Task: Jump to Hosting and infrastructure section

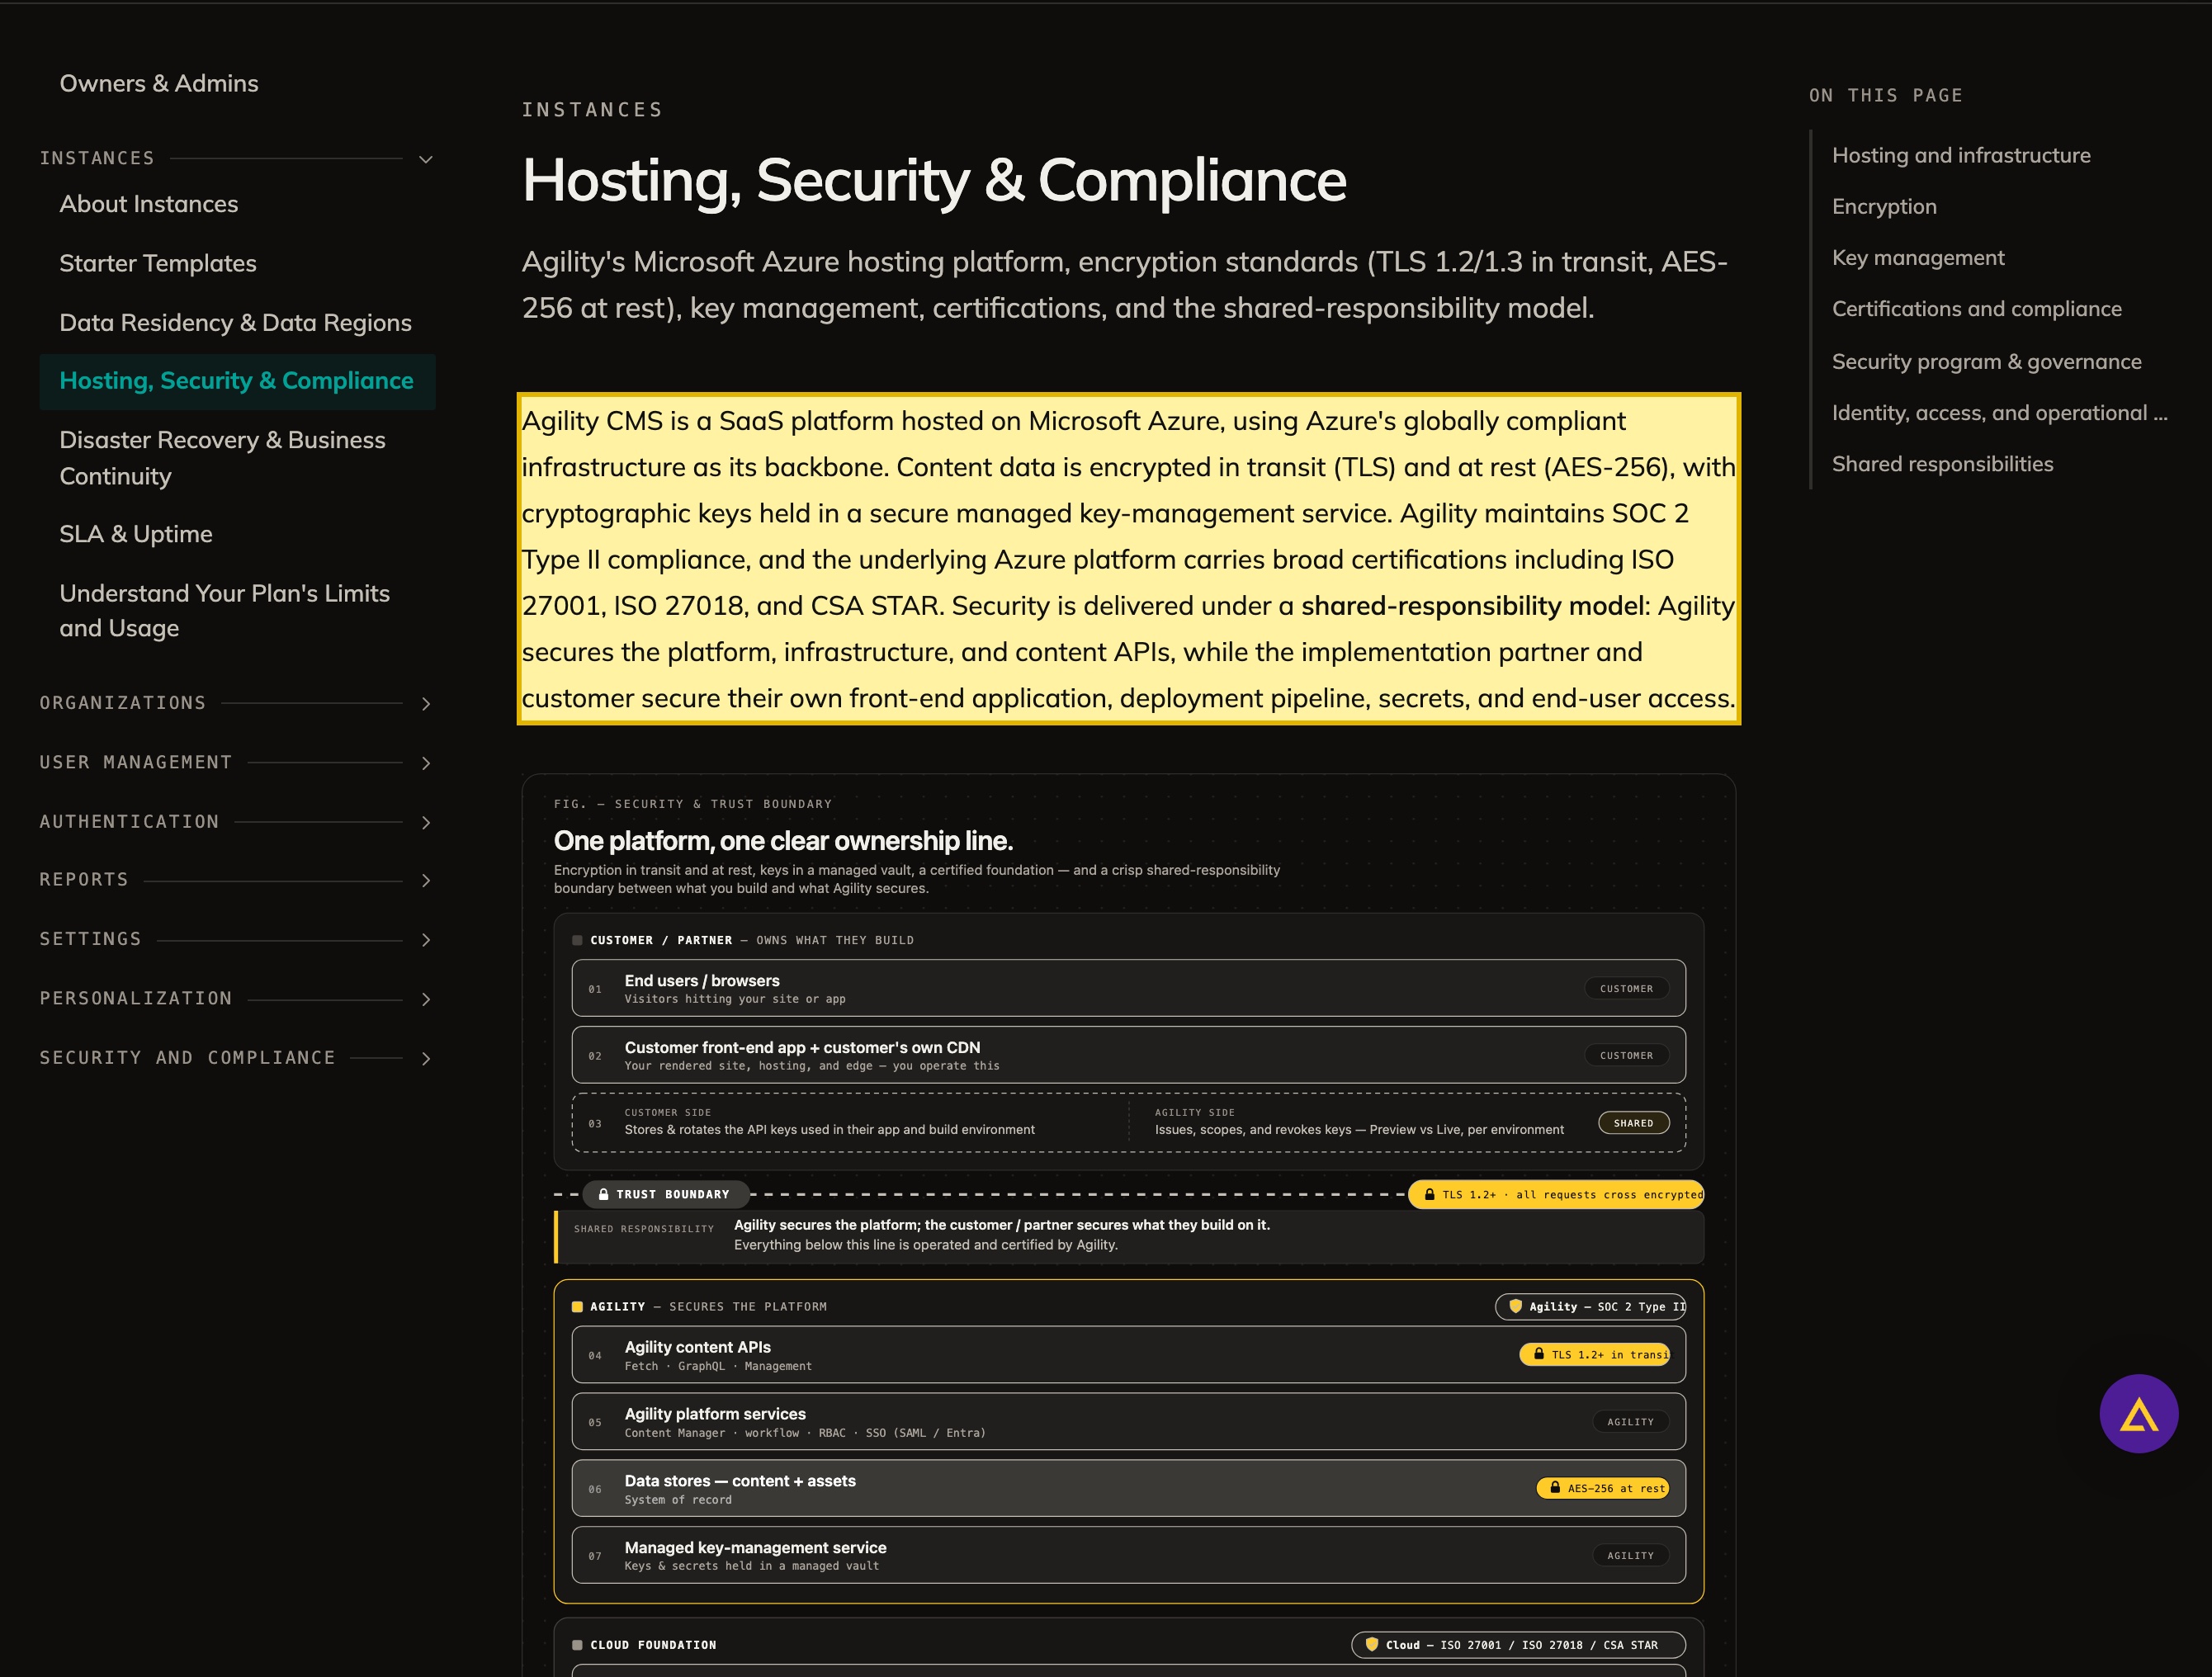Action: click(x=1961, y=155)
